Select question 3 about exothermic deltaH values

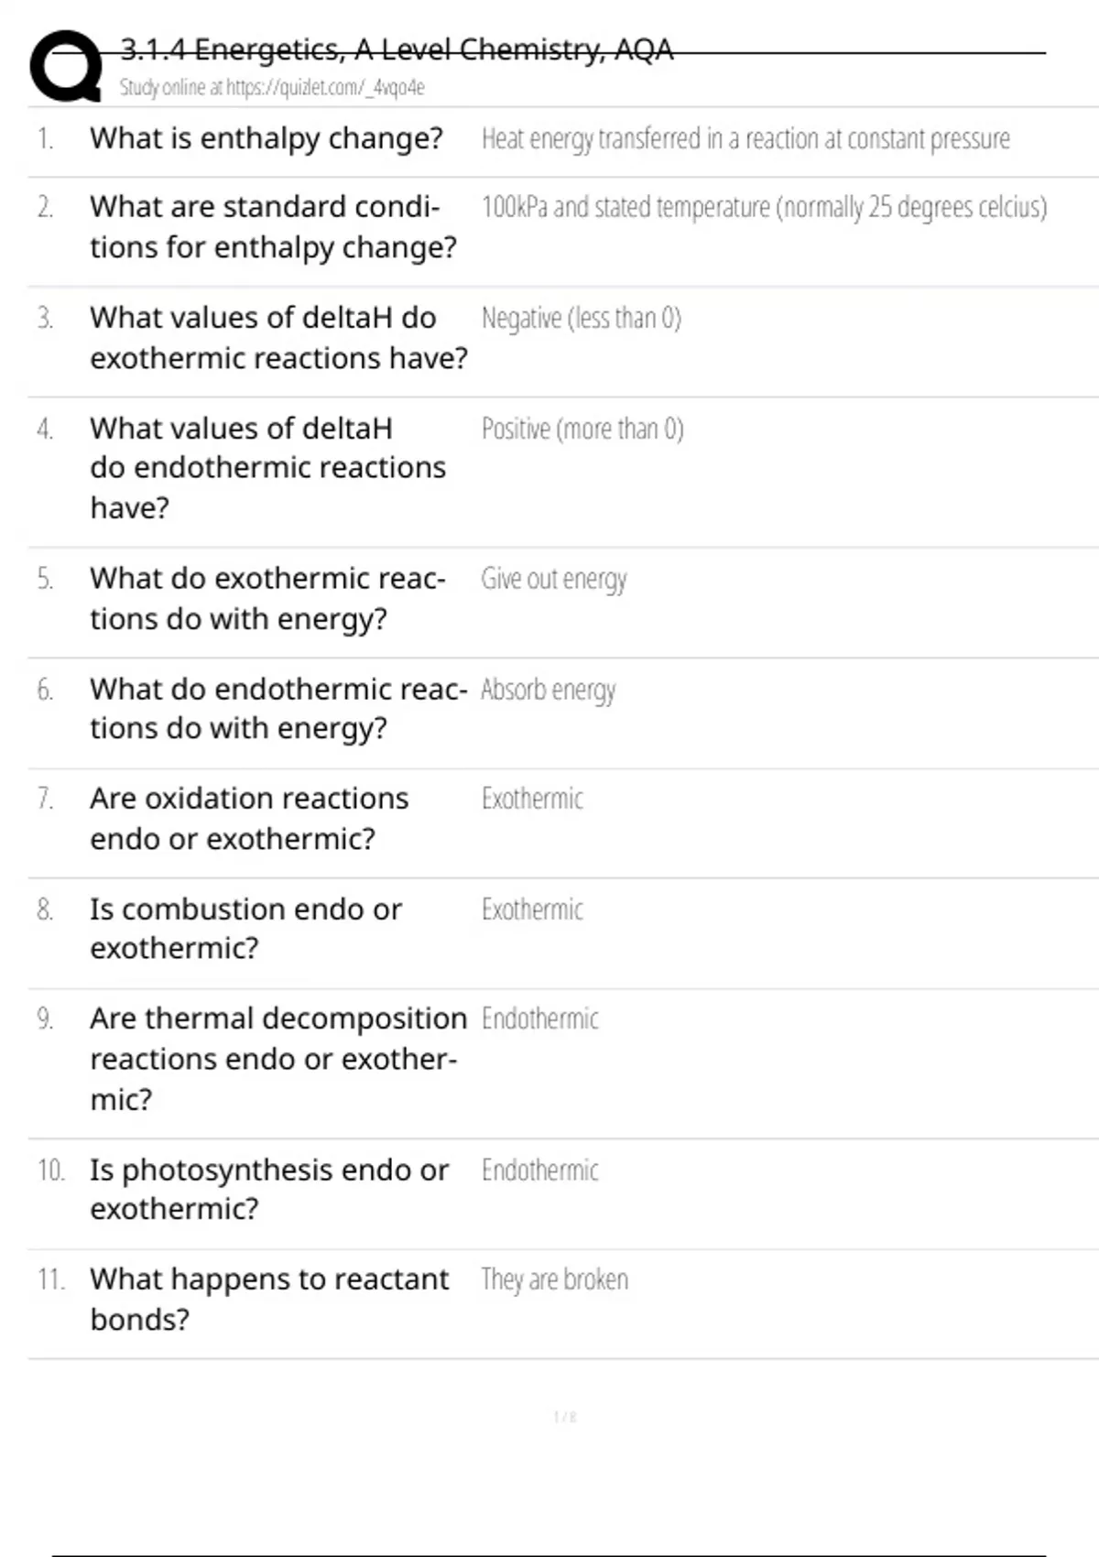coord(277,337)
